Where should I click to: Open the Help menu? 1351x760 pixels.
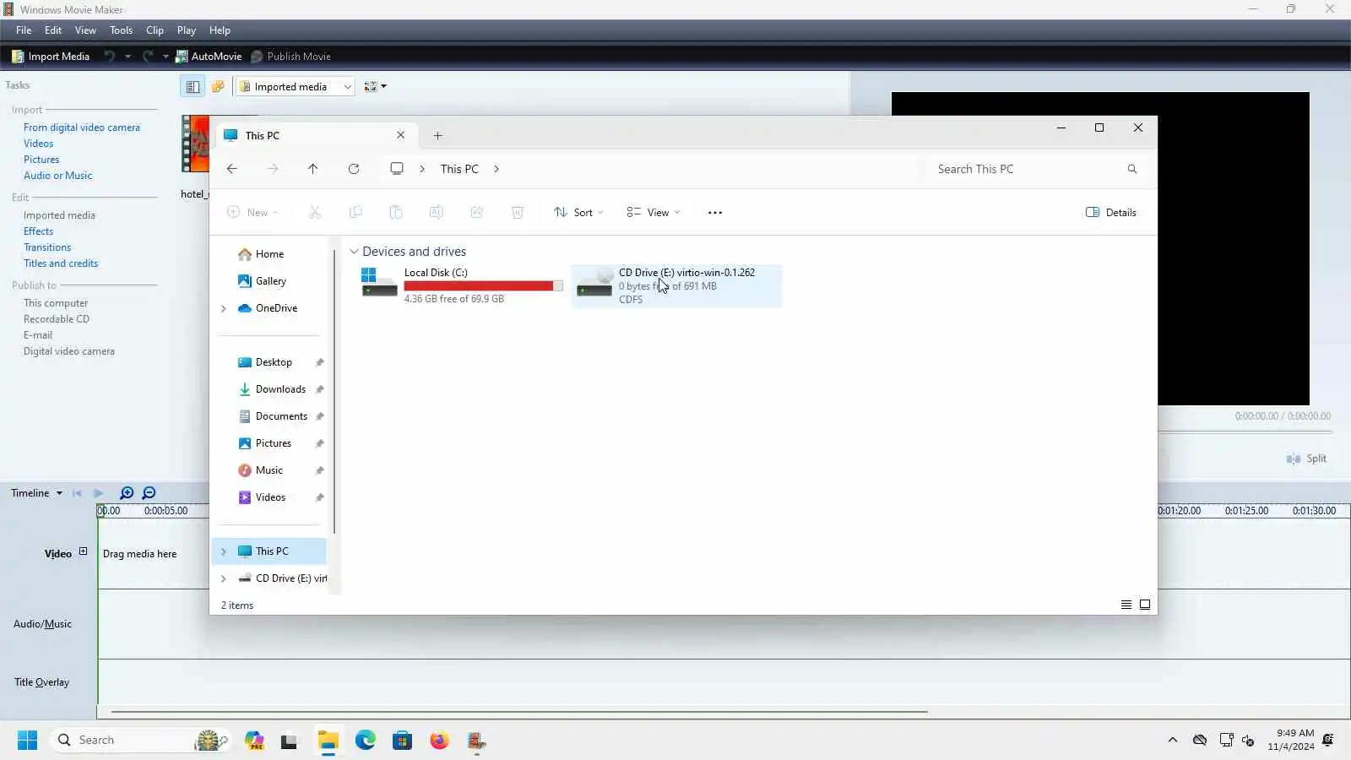pyautogui.click(x=220, y=30)
